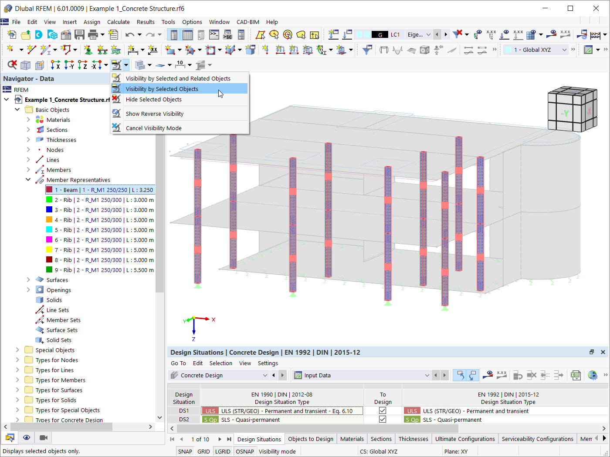Save the current model file
The height and width of the screenshot is (457, 610).
pos(80,34)
